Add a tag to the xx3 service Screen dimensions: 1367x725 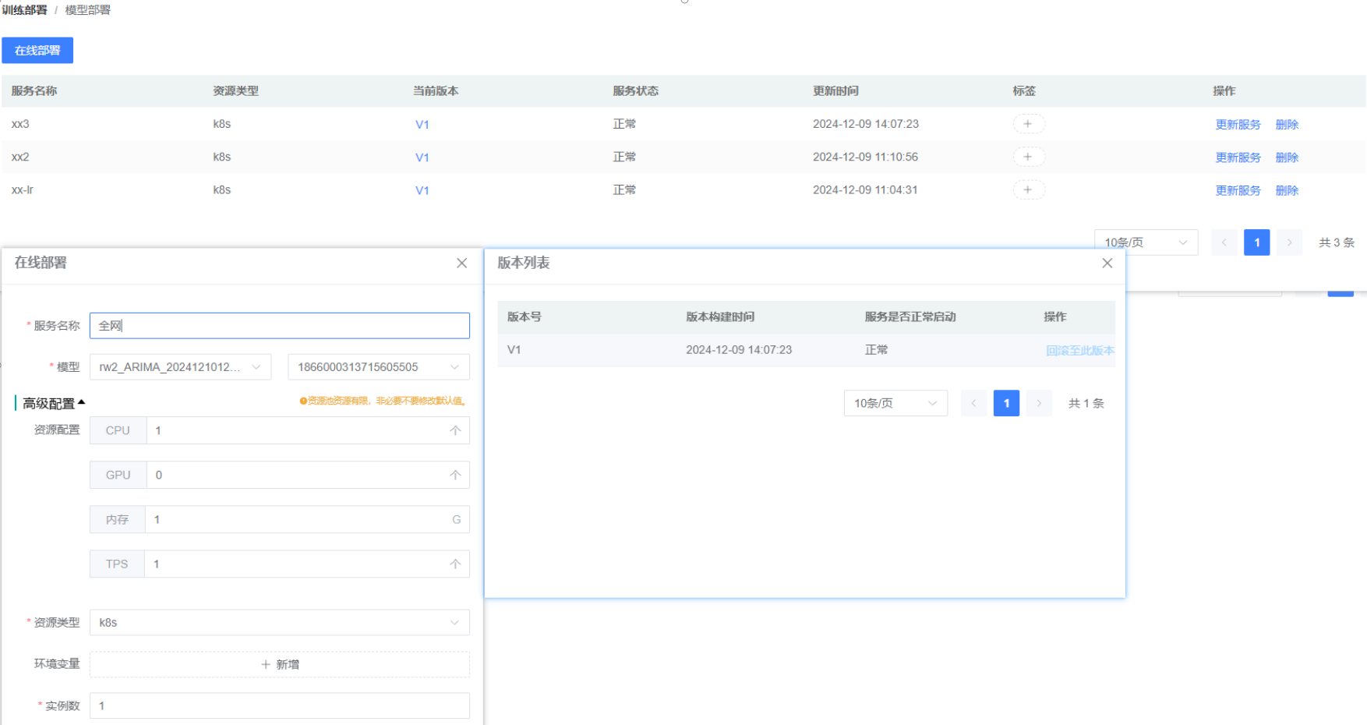(x=1028, y=124)
